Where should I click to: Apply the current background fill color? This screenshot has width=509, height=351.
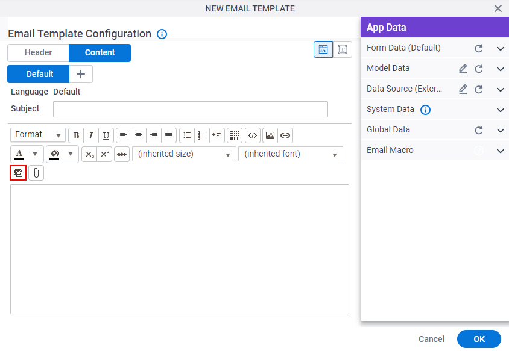[54, 154]
